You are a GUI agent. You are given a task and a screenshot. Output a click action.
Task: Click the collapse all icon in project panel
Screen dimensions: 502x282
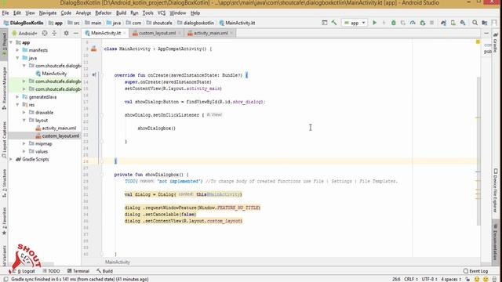(54, 33)
